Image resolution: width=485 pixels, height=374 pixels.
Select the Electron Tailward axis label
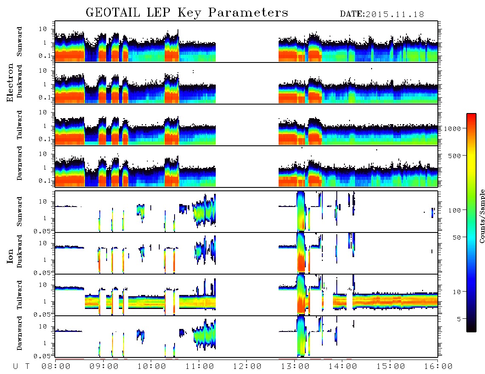[x=20, y=125]
